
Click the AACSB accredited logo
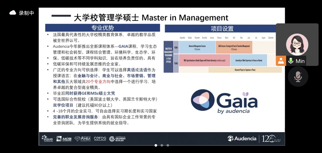click(x=64, y=139)
